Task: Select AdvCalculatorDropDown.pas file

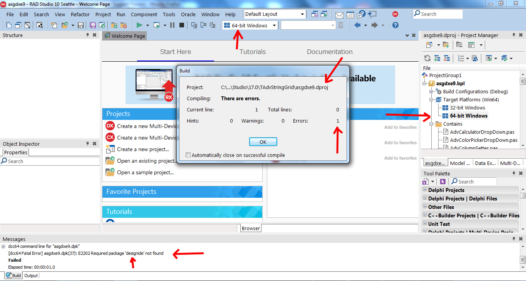Action: tap(482, 132)
